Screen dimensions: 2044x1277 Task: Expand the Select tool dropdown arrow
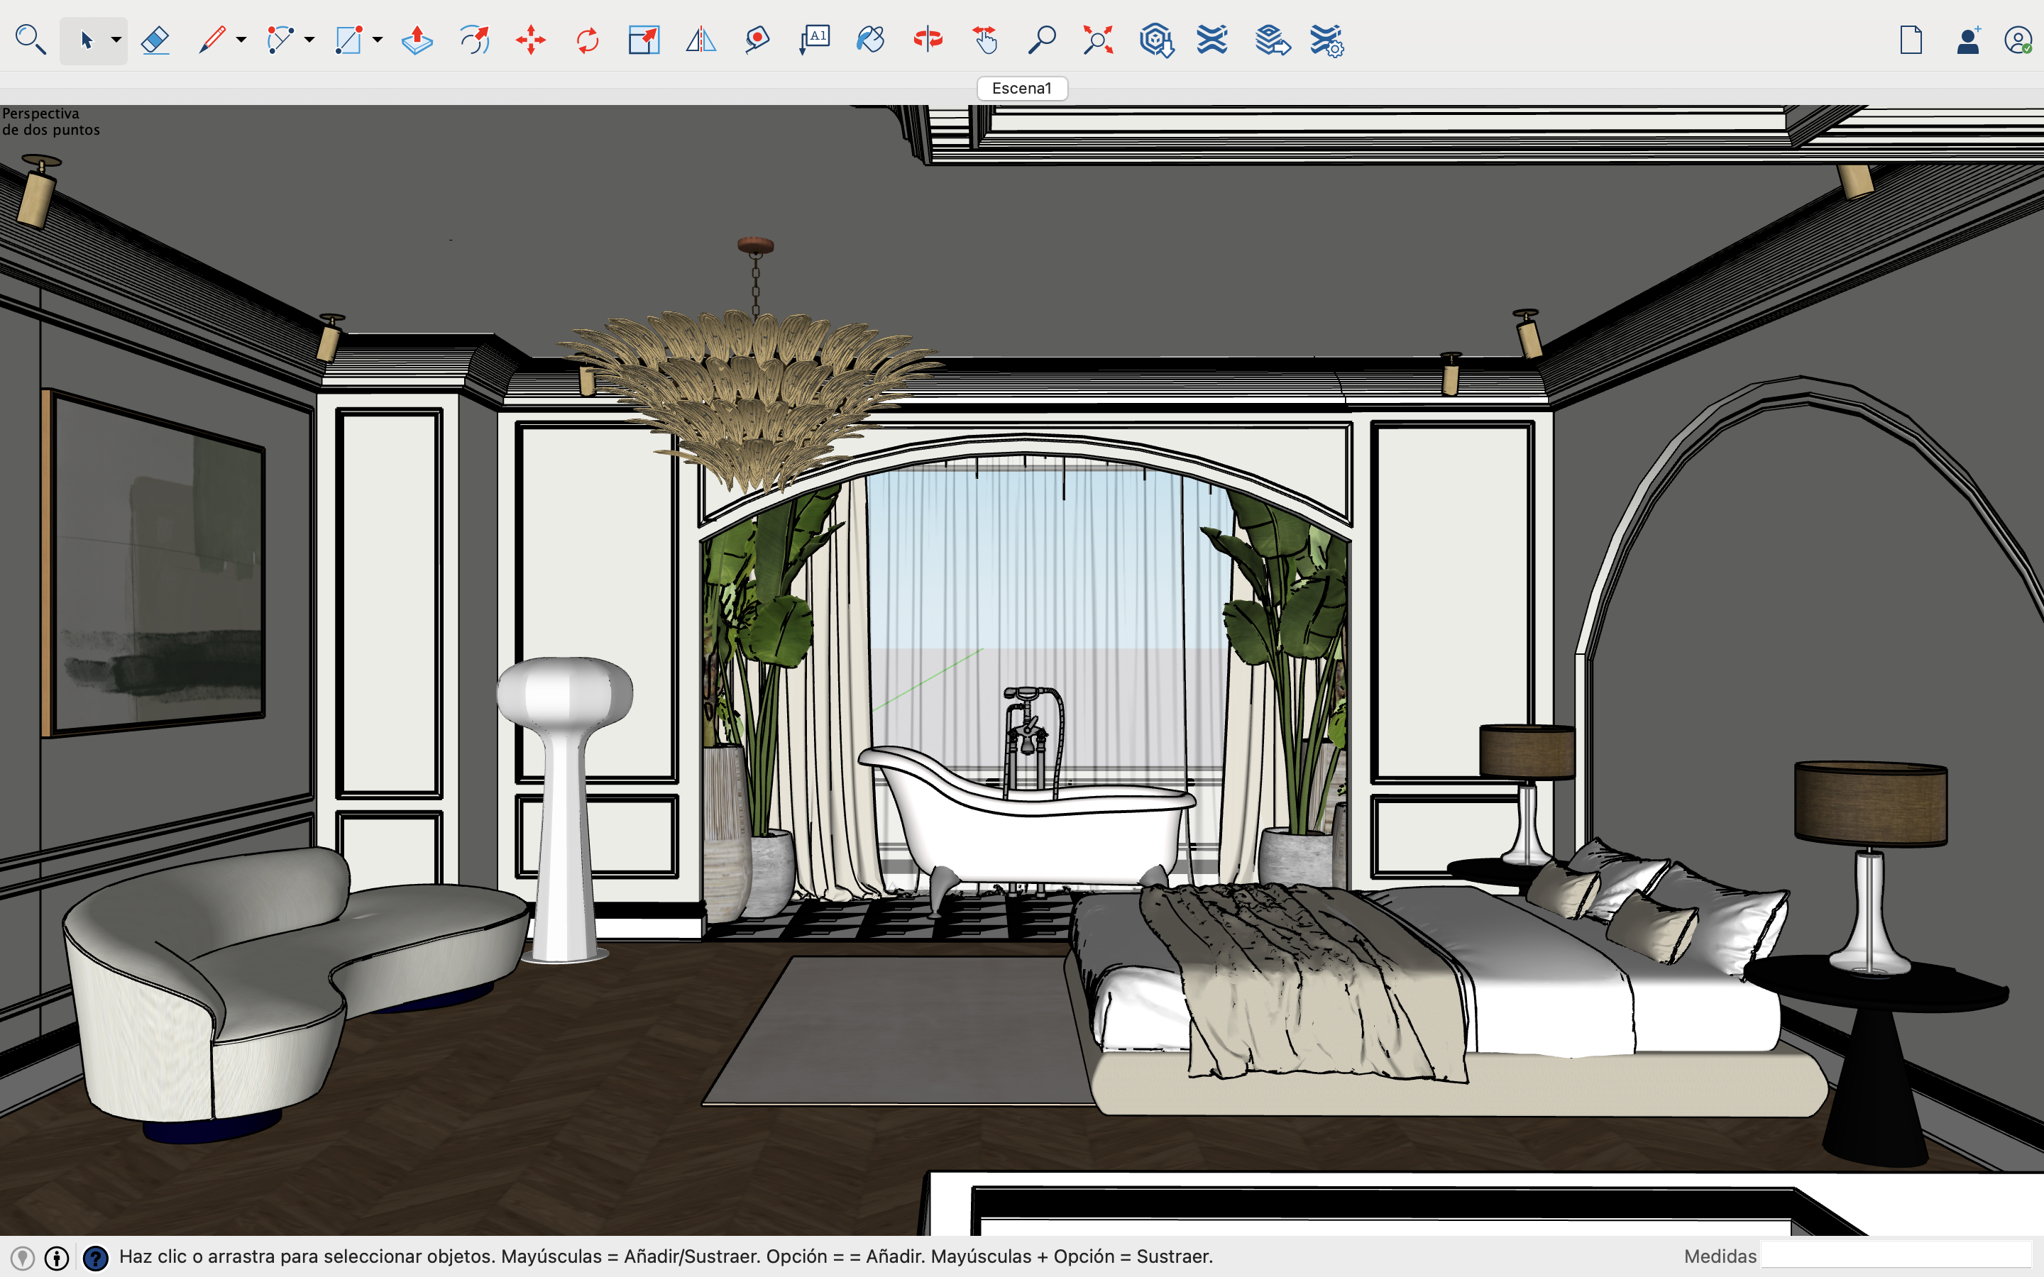tap(116, 40)
